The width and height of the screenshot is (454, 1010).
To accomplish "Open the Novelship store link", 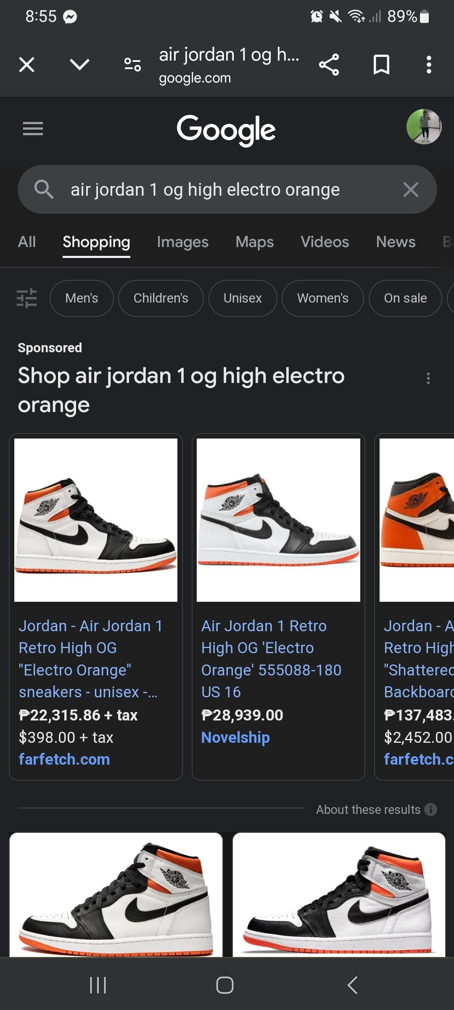I will point(235,737).
